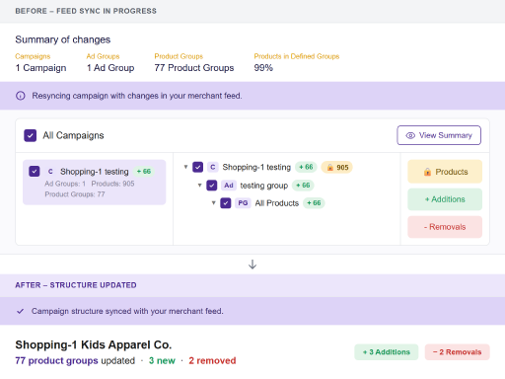
Task: Click the 1 Campaign value
Action: tap(40, 68)
